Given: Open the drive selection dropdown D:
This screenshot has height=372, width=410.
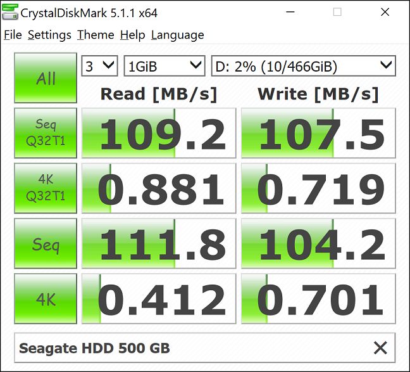Looking at the screenshot, I should pyautogui.click(x=303, y=65).
